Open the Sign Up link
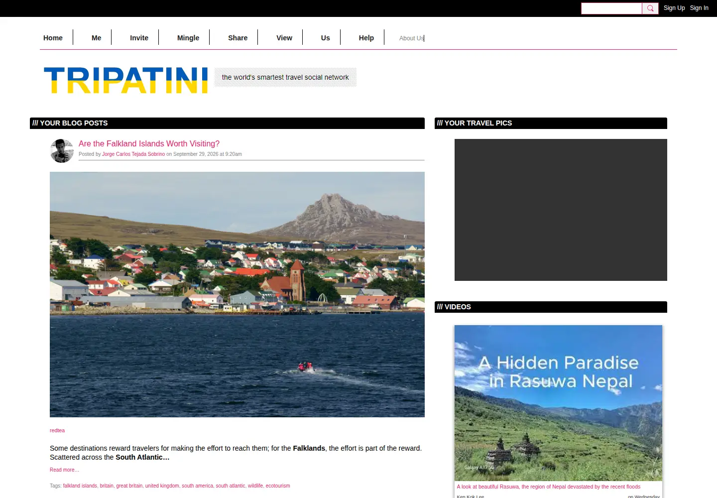 (674, 8)
